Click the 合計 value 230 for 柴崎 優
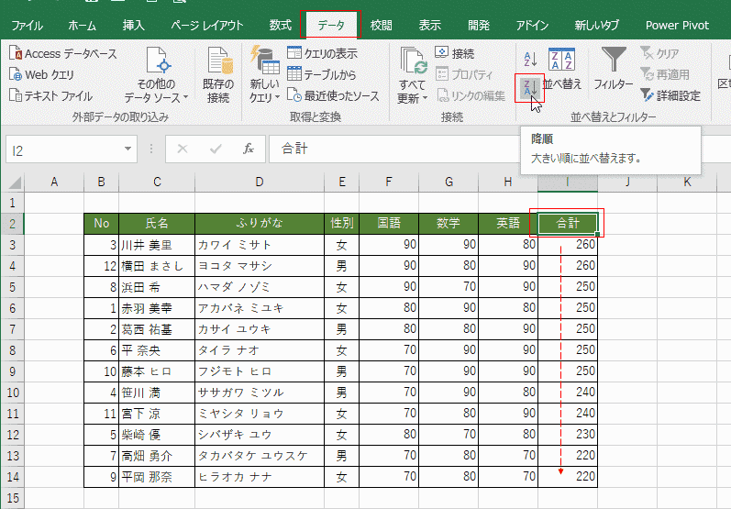Screen dimensions: 731x509 [568, 435]
